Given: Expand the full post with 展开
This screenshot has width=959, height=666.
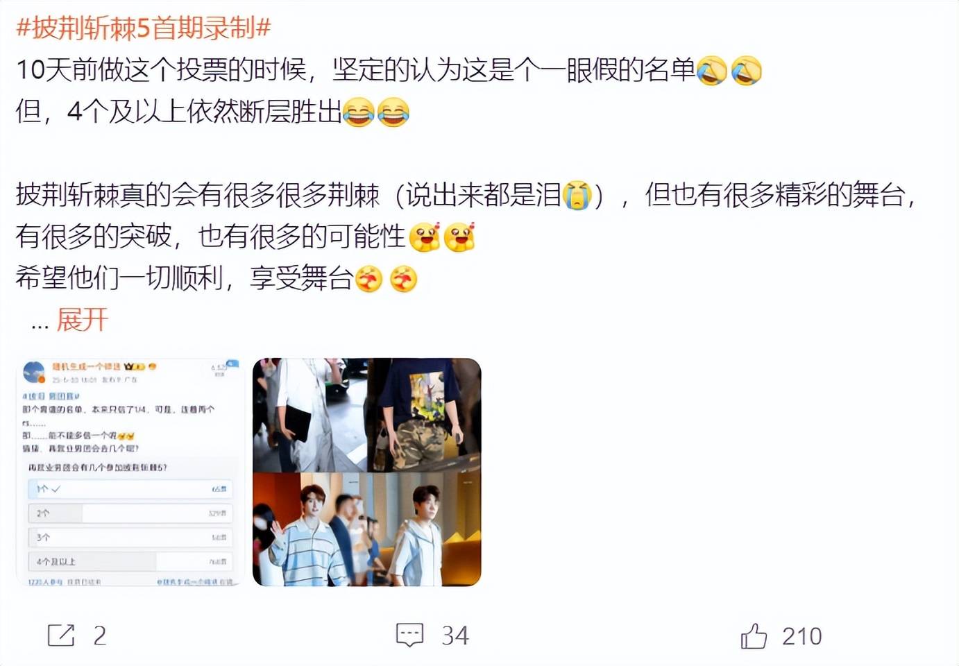Looking at the screenshot, I should (83, 320).
